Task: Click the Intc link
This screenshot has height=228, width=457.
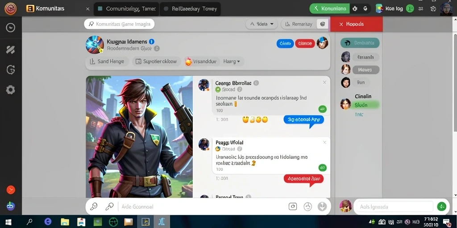Action: point(359,114)
